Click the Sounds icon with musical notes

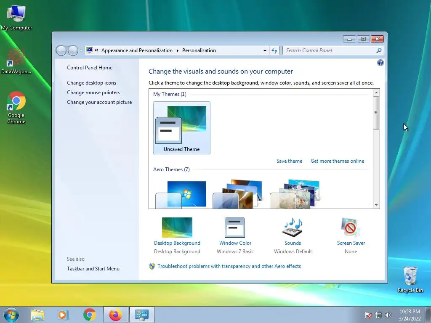click(x=293, y=228)
